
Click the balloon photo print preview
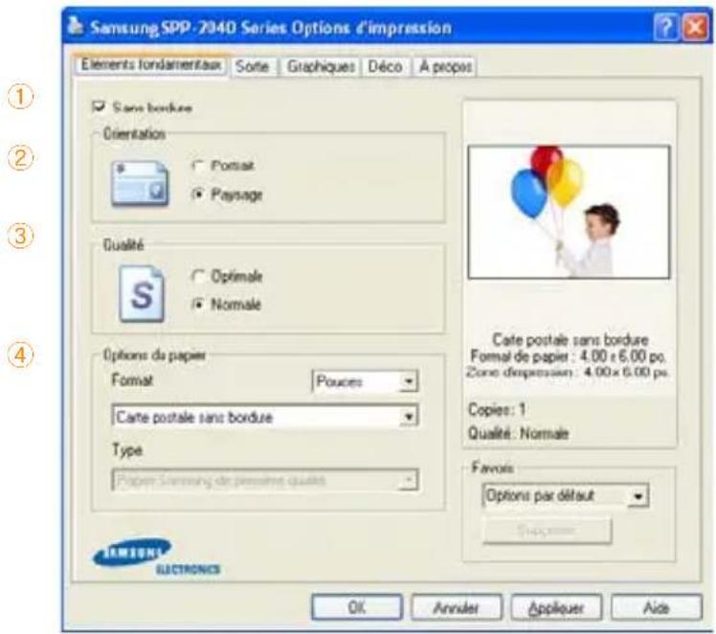tap(569, 212)
